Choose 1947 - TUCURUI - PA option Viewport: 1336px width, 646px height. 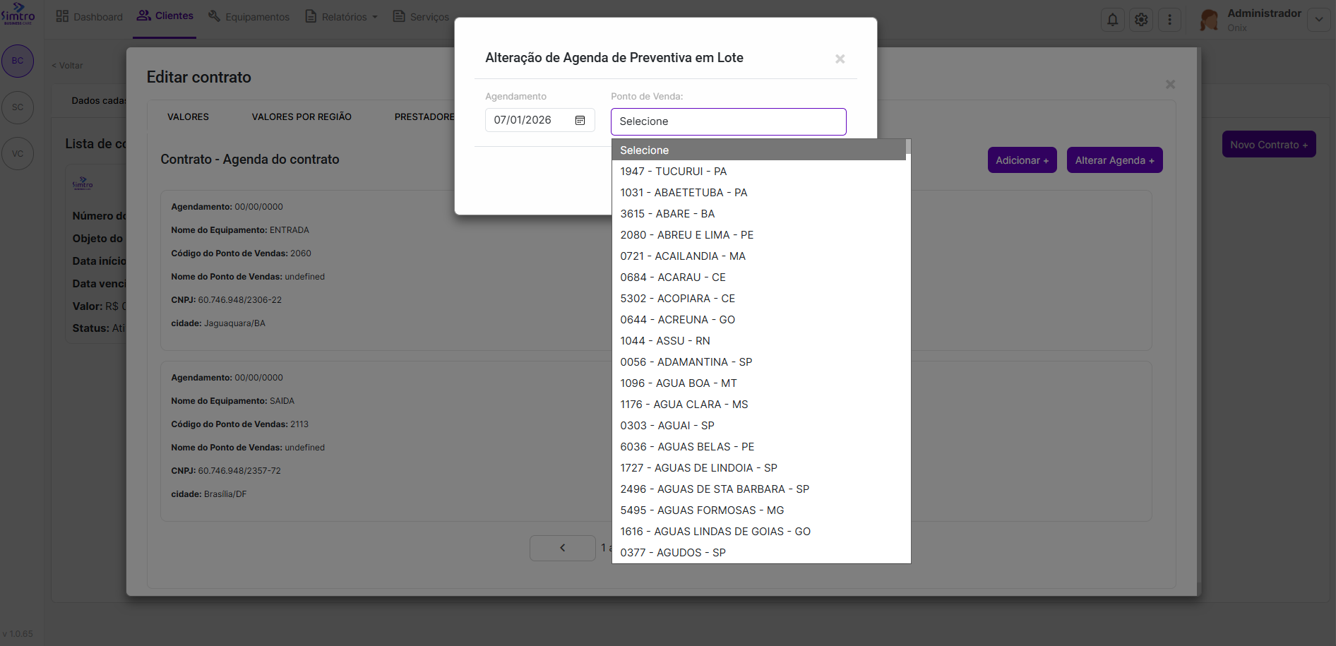pyautogui.click(x=673, y=172)
